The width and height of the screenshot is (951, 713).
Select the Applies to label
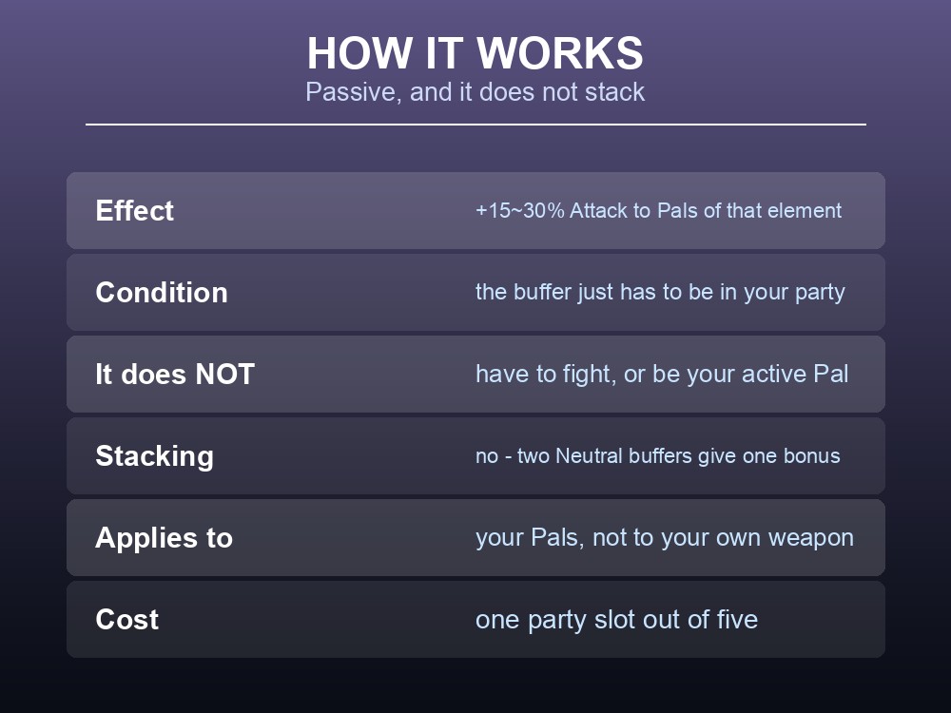pos(164,538)
